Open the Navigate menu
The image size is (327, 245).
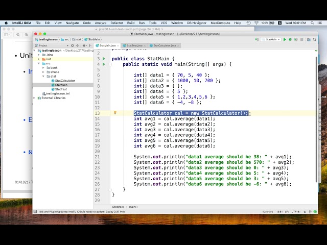[72, 23]
